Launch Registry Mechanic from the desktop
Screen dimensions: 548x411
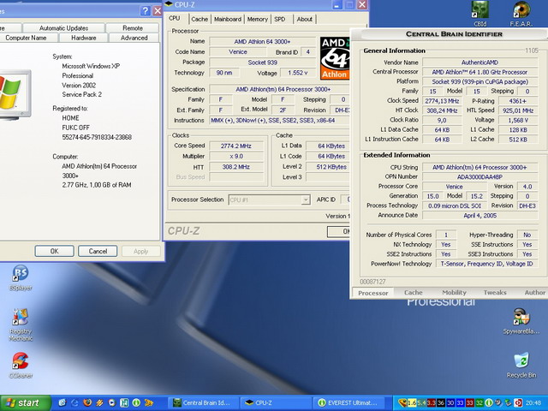(x=20, y=318)
